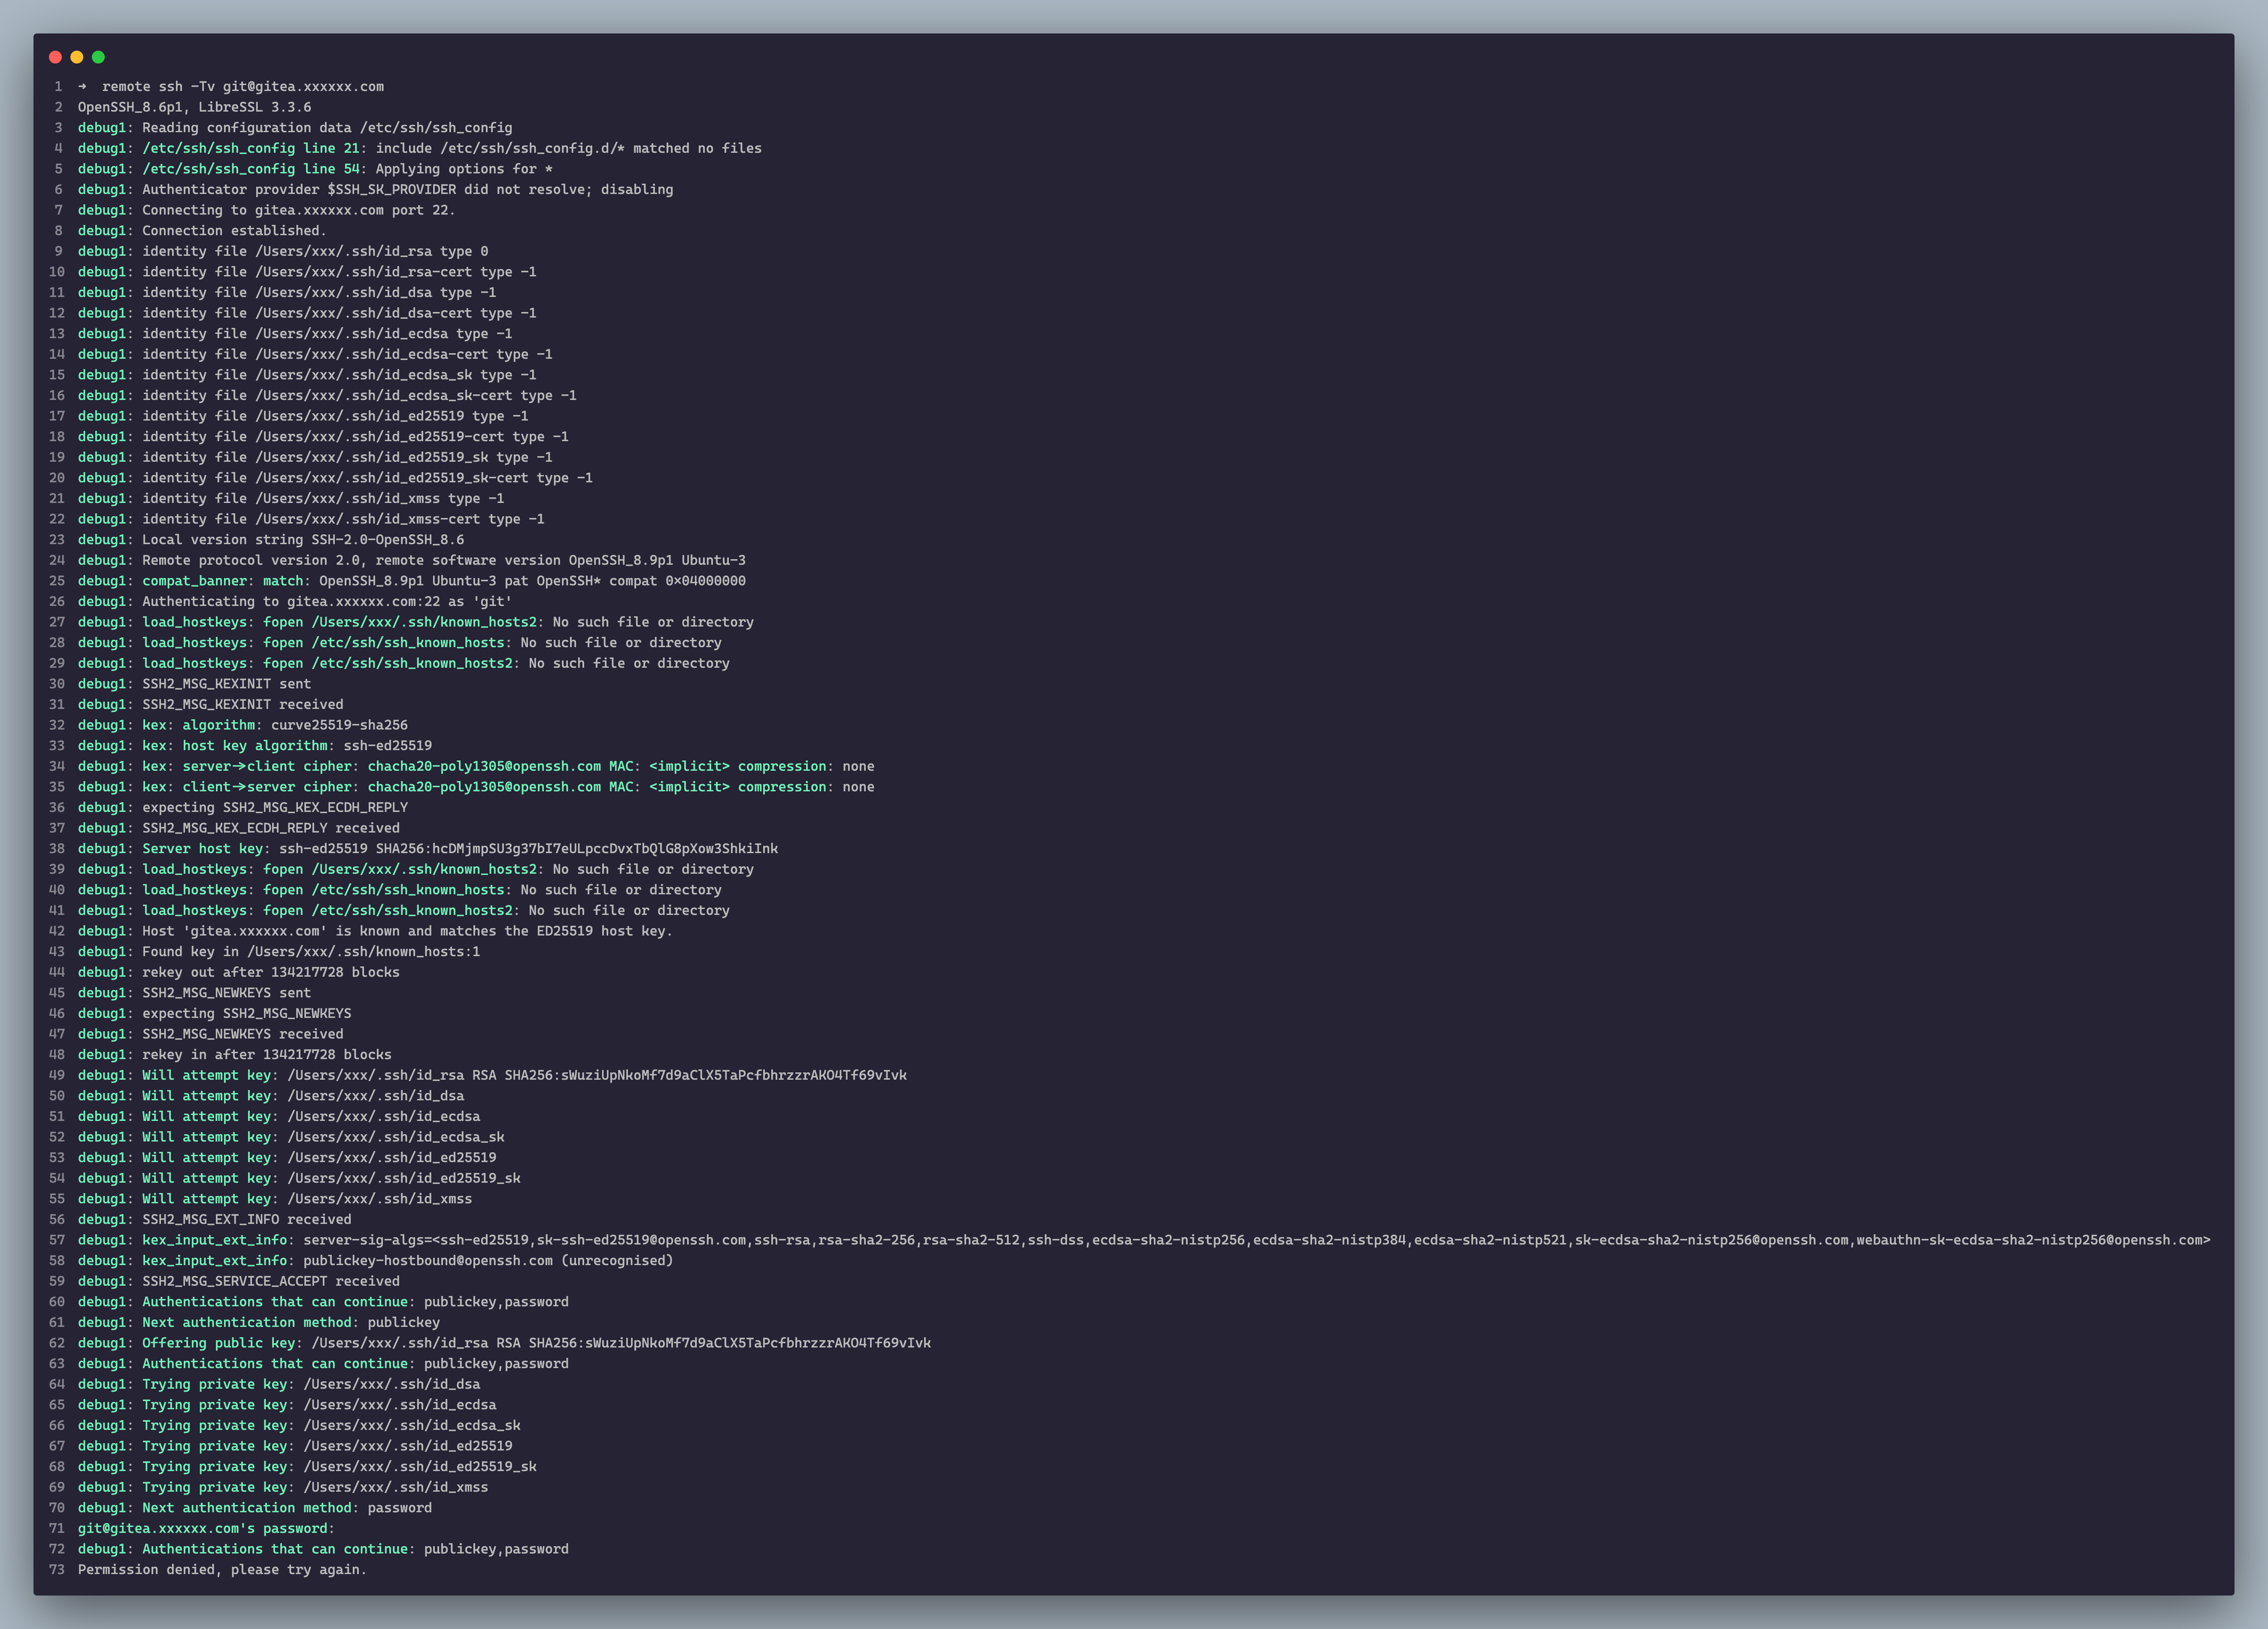Screen dimensions: 2268x1629
Task: Click 'Local version string SSH-2.0-OpenSSH_8.6' line
Action: point(271,540)
